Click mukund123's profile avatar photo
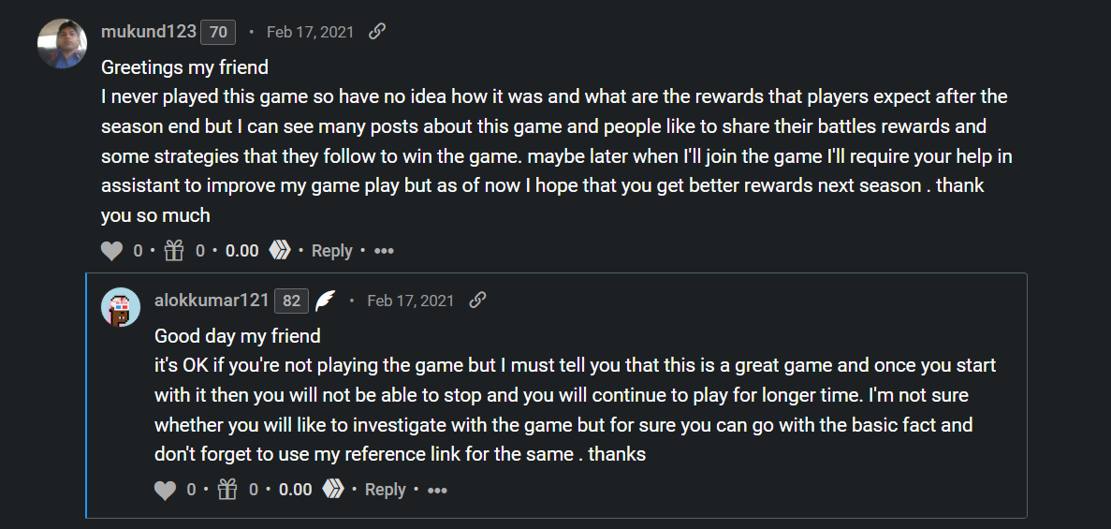The width and height of the screenshot is (1111, 529). click(x=63, y=43)
